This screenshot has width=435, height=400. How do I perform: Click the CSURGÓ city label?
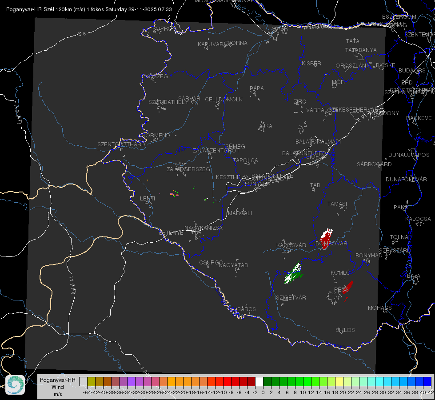click(x=211, y=262)
